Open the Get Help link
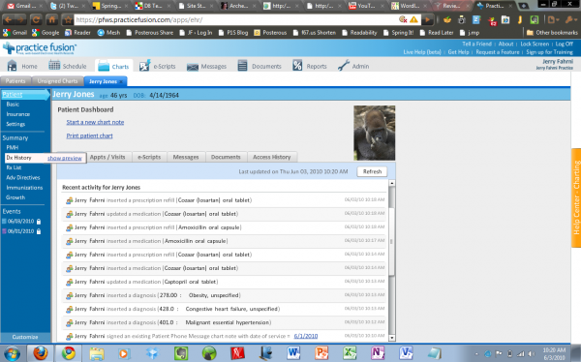The image size is (581, 362). click(x=458, y=52)
